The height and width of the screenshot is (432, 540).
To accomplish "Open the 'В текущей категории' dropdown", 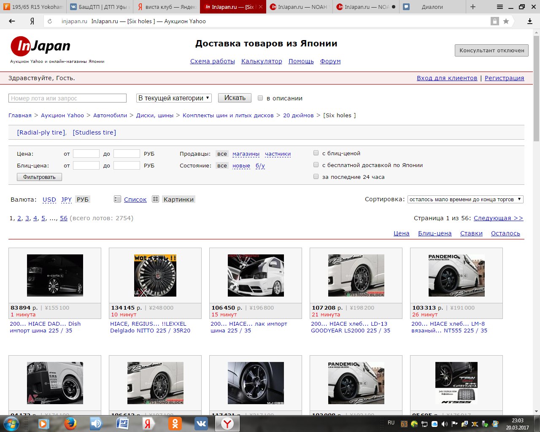I will click(174, 98).
